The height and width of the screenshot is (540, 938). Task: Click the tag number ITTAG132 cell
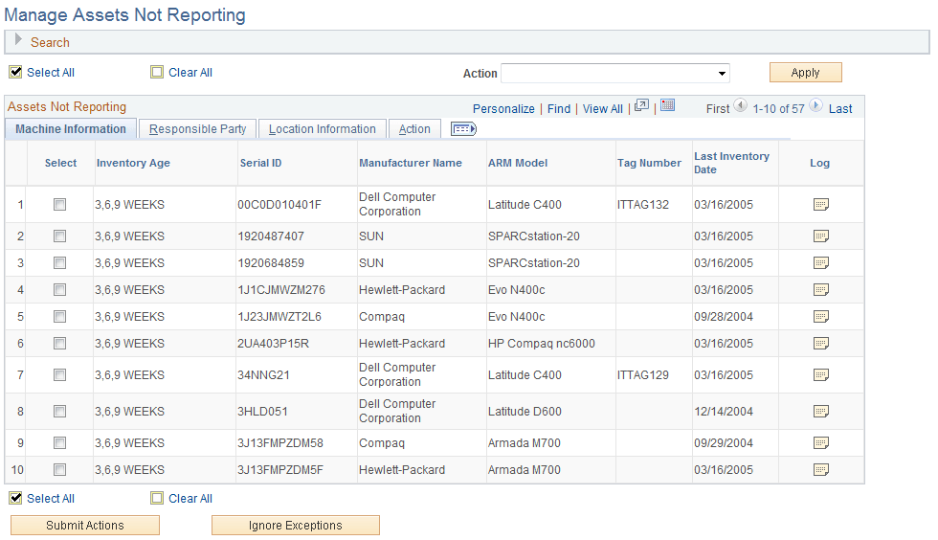click(x=643, y=205)
